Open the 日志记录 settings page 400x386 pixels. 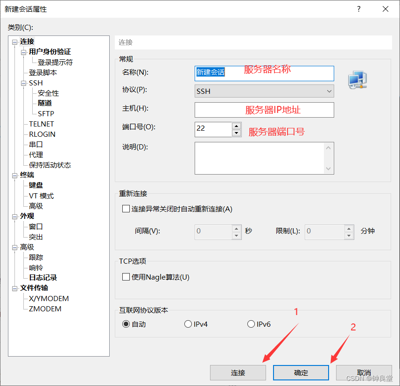point(44,278)
